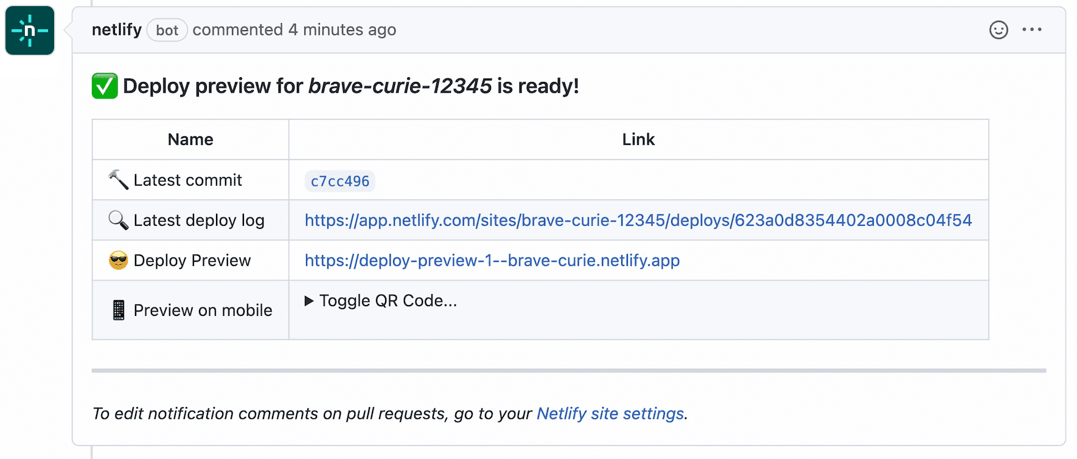The image size is (1077, 459).
Task: Click the phone icon beside Preview on mobile
Action: coord(119,310)
